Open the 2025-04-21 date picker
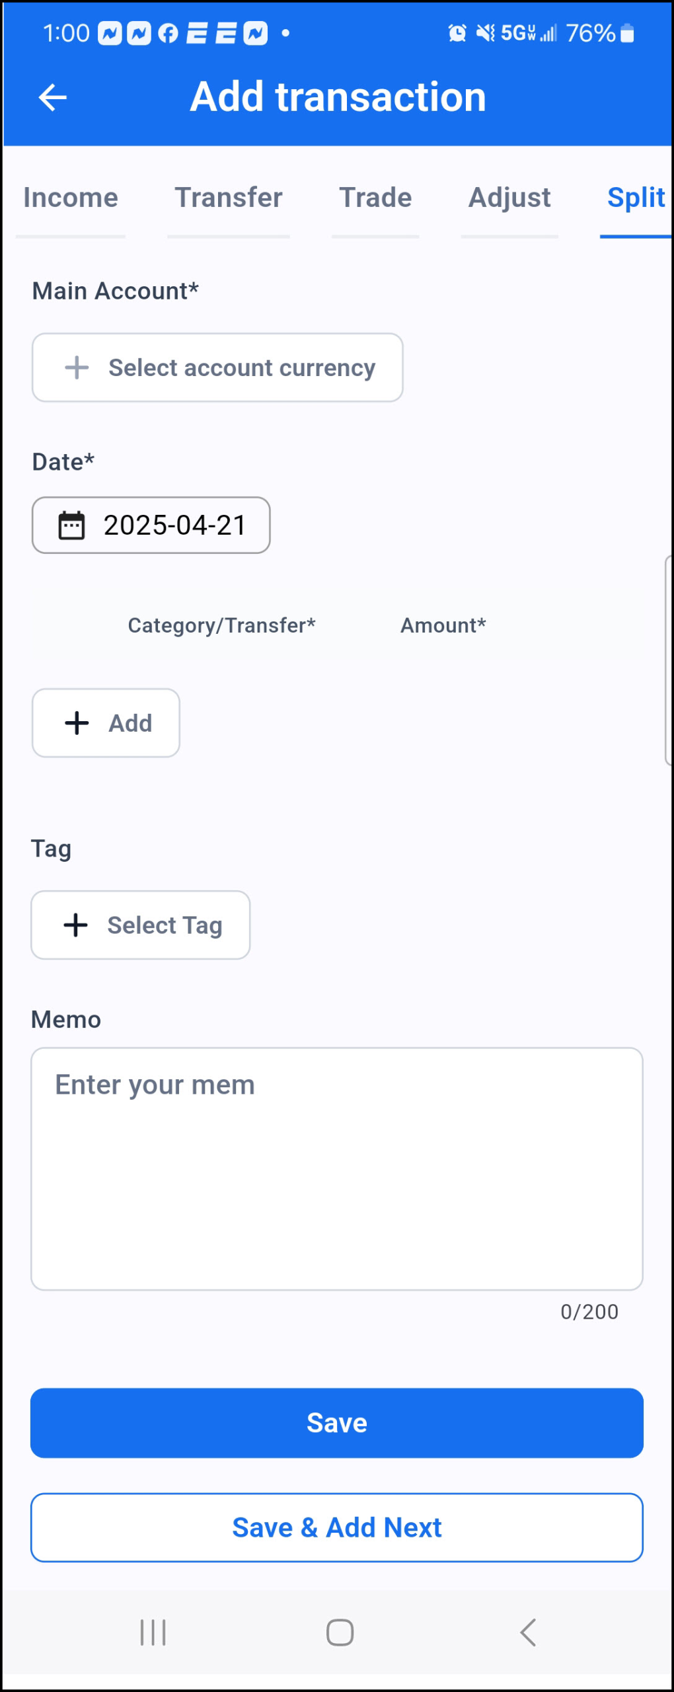This screenshot has width=674, height=1692. point(151,525)
